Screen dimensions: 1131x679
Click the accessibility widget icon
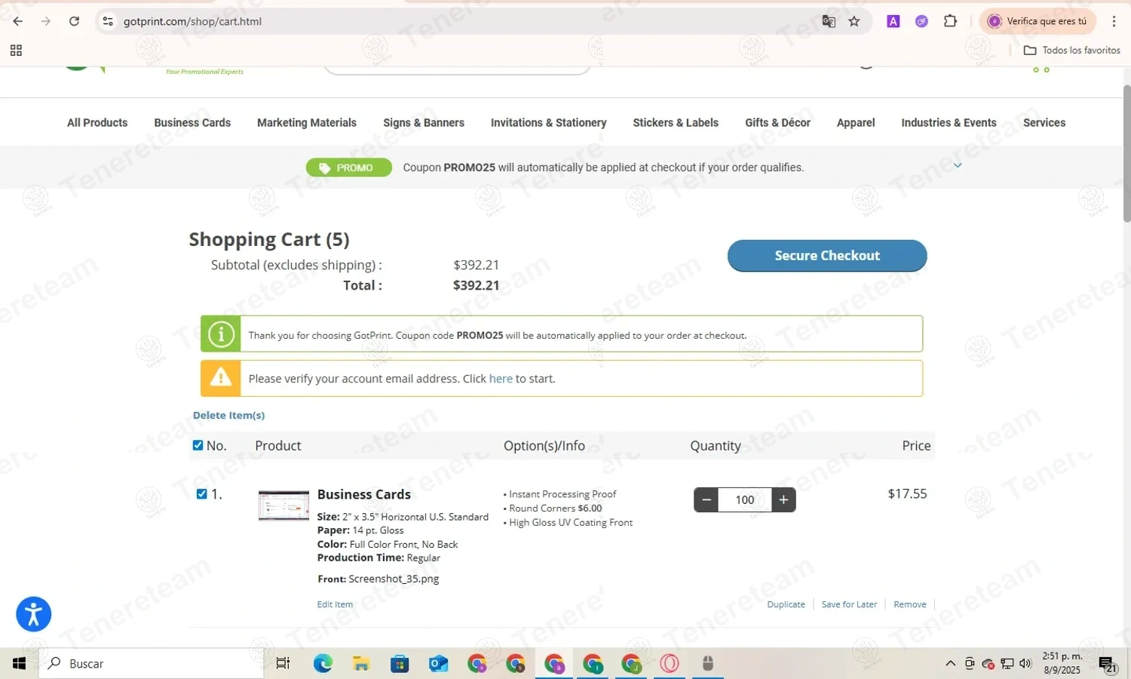[33, 614]
